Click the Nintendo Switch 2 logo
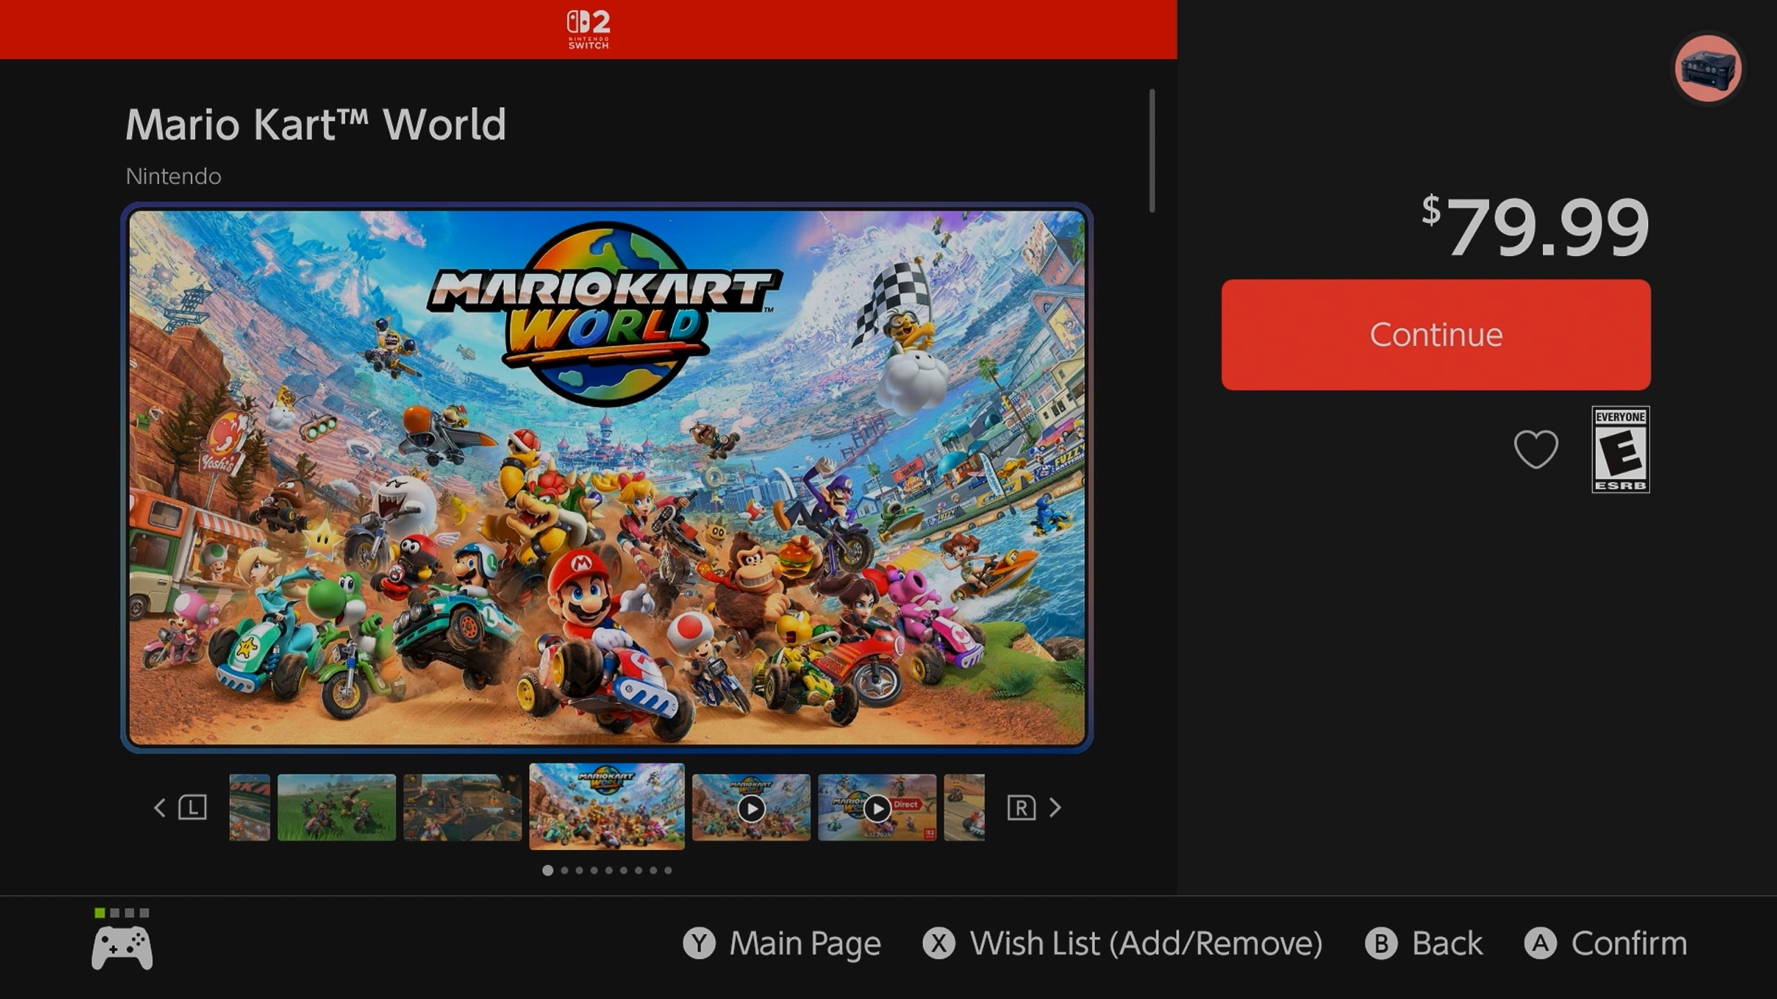 coord(589,29)
